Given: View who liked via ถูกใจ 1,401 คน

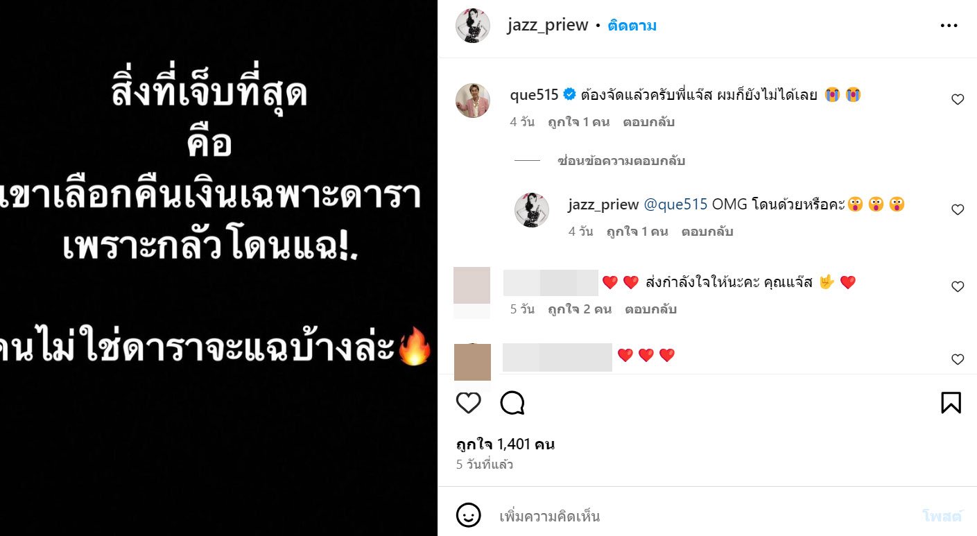Looking at the screenshot, I should coord(505,444).
